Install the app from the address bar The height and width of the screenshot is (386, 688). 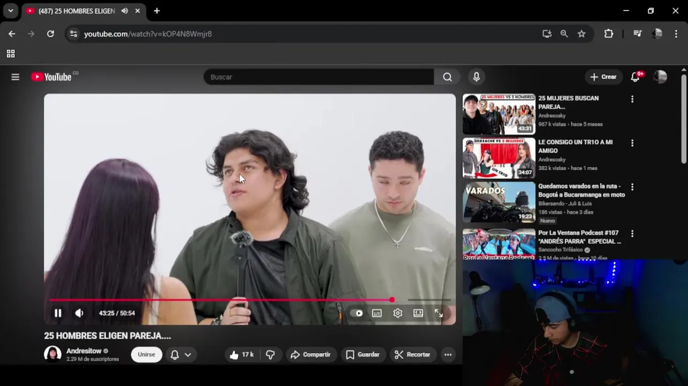pos(547,34)
